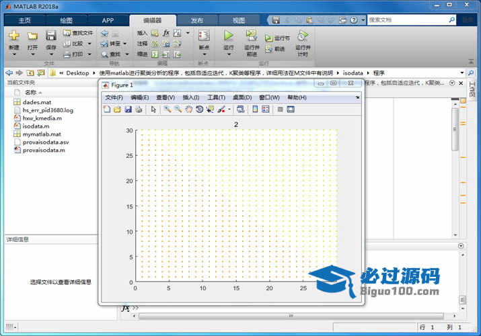
Task: Click Insert Legend icon in Figure toolbar
Action: pos(266,110)
